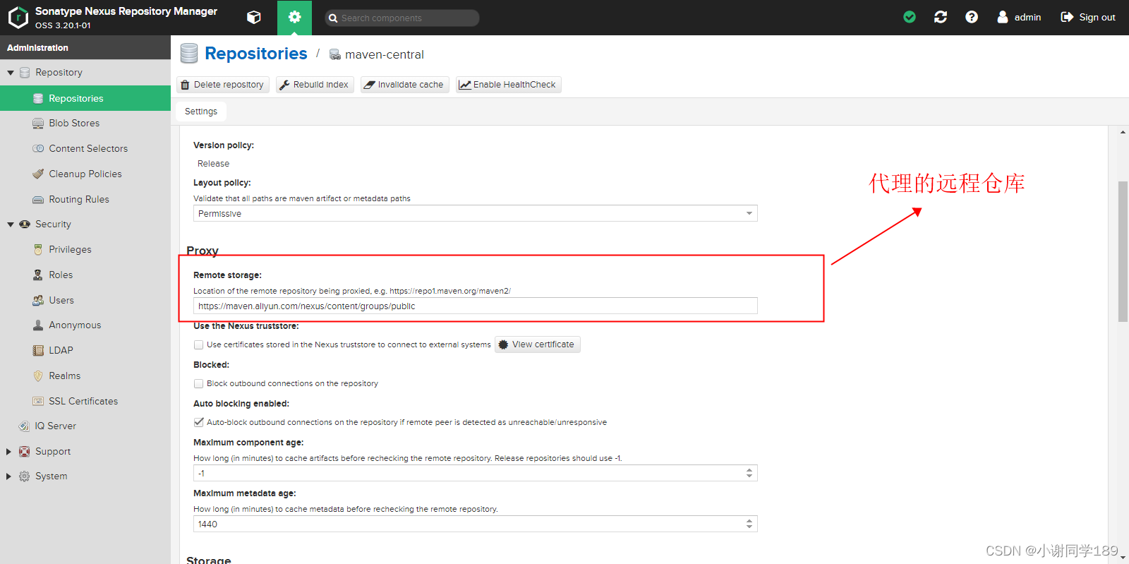Click the SSL Certificates icon
Screen dimensions: 1129x564
(38, 401)
